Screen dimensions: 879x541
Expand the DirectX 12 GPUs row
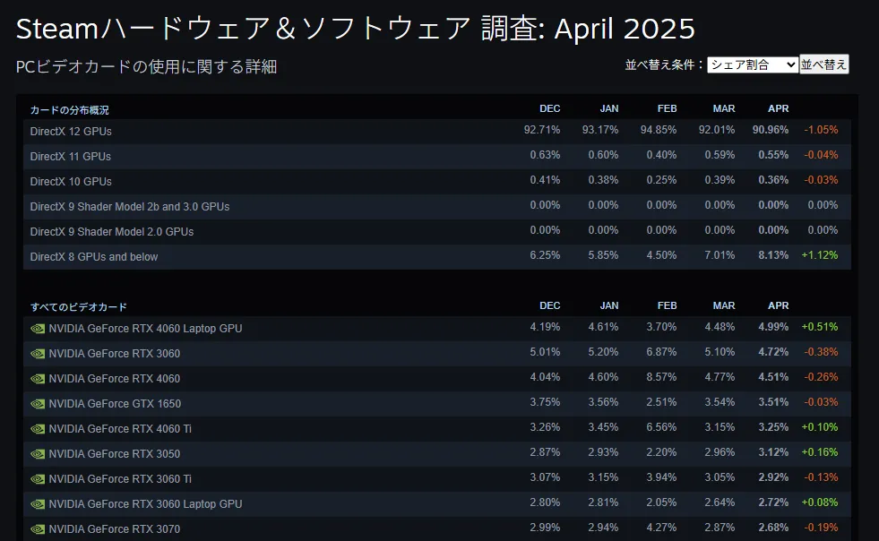coord(437,131)
